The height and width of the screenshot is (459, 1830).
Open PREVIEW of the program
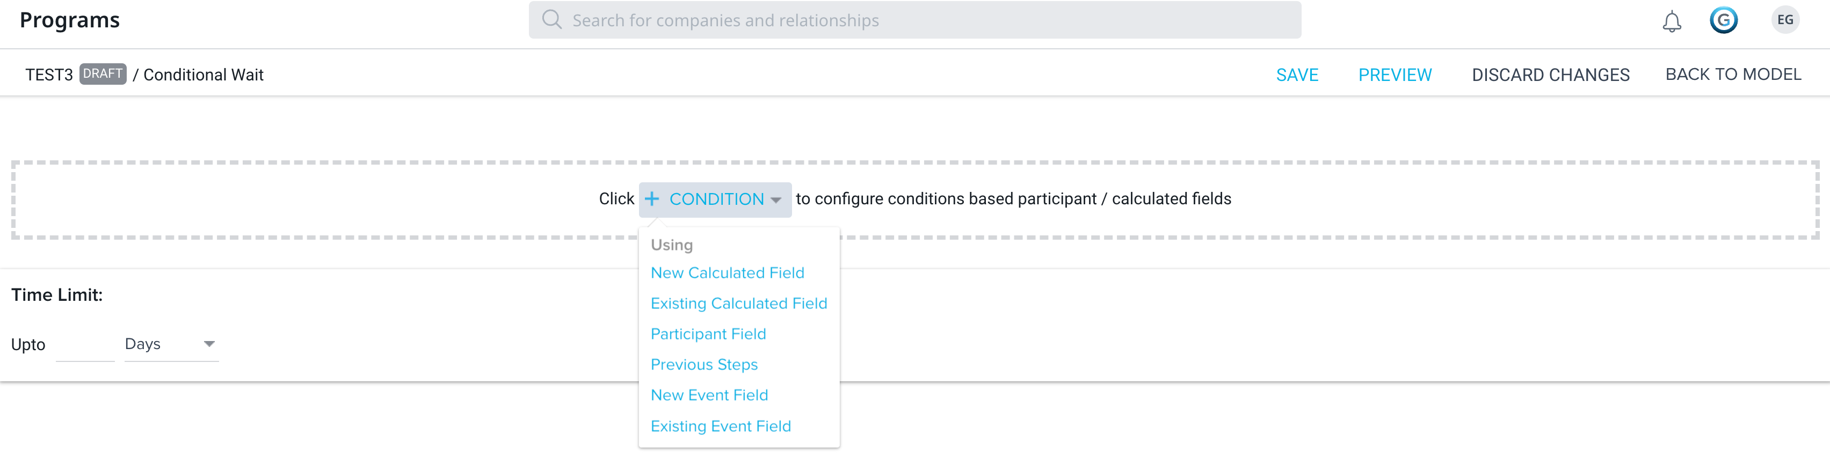(1395, 75)
